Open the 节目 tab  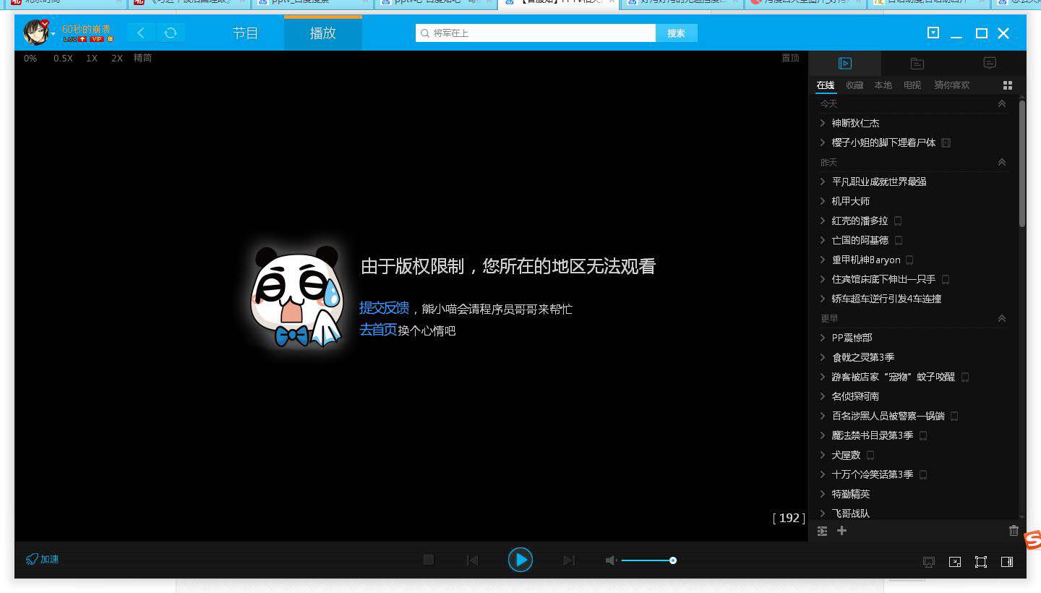tap(245, 33)
